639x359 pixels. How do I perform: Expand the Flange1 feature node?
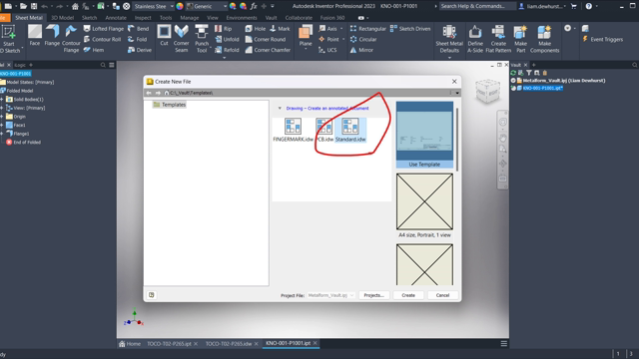[2, 134]
